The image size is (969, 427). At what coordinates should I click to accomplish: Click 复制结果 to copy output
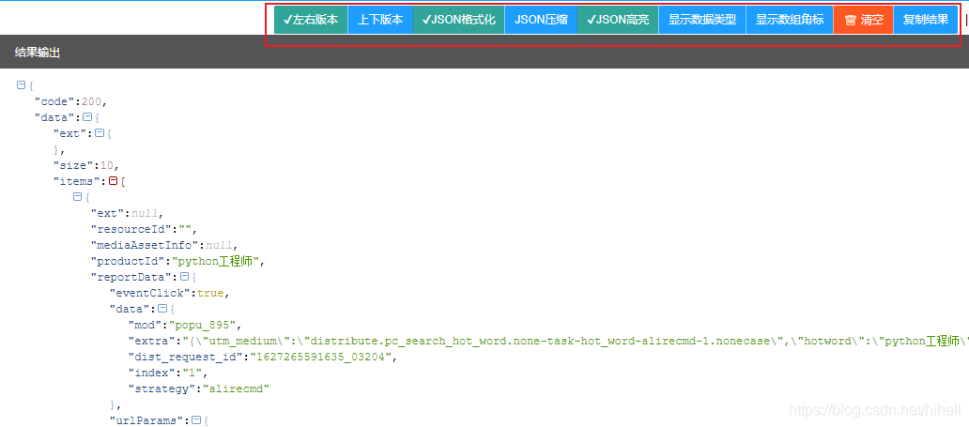coord(926,19)
